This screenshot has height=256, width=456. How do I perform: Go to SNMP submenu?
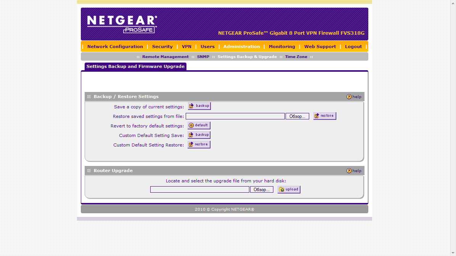(203, 57)
